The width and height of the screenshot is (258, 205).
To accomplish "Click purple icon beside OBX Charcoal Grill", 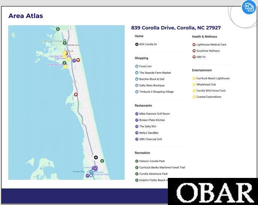I will tap(137, 139).
